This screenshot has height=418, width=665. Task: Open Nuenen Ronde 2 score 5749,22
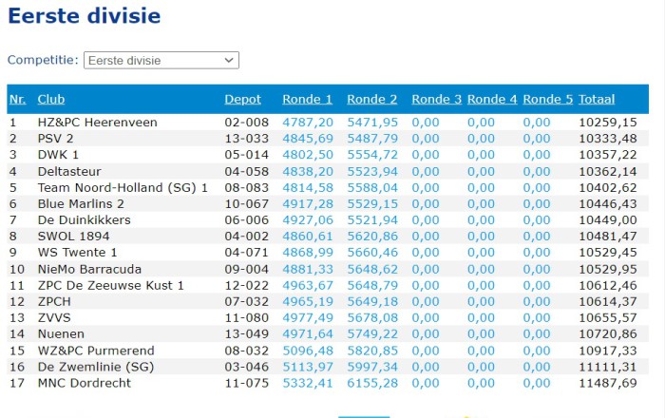click(x=372, y=333)
